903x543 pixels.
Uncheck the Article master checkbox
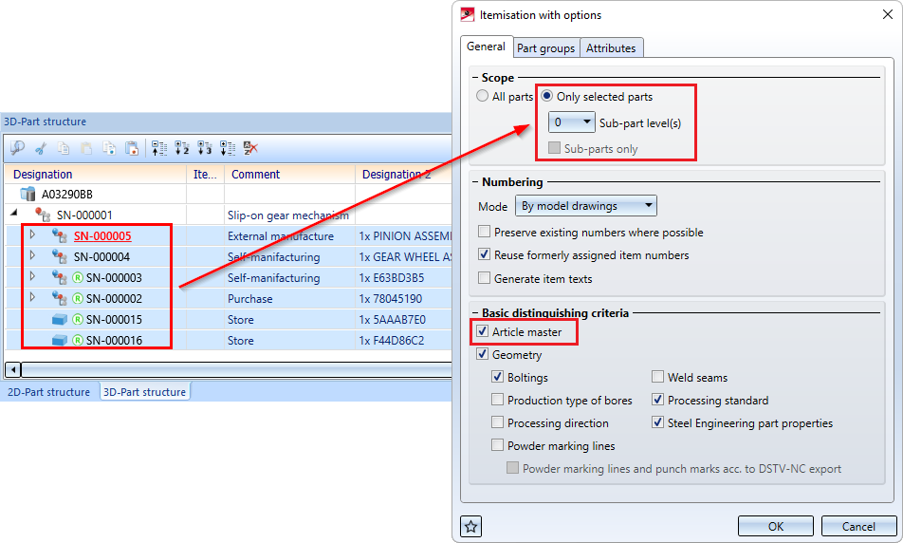coord(483,331)
